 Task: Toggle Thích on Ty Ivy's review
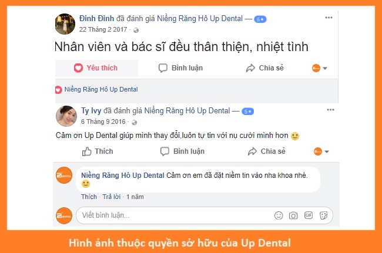pos(98,151)
